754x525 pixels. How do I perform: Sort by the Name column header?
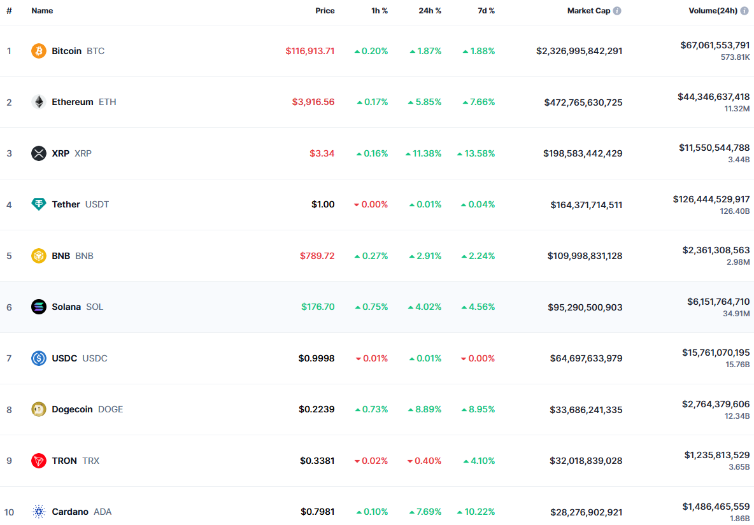click(42, 11)
